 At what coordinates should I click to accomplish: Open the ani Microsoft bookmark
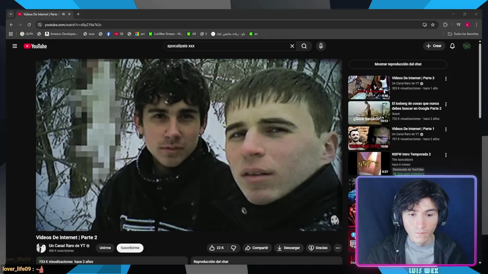[x=140, y=34]
